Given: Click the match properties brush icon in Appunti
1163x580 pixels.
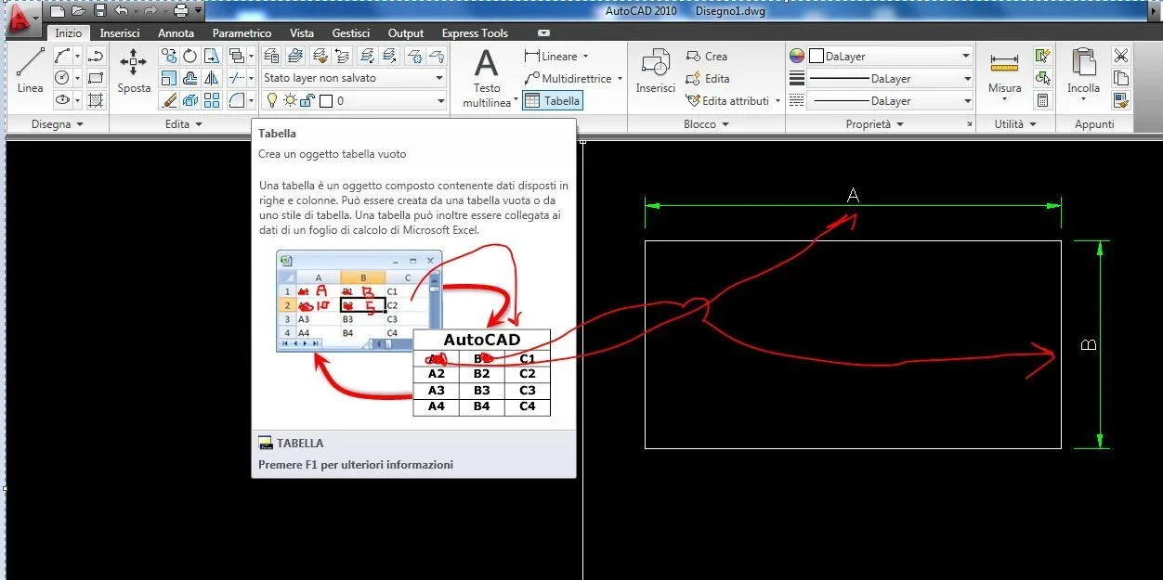Looking at the screenshot, I should click(x=1121, y=100).
